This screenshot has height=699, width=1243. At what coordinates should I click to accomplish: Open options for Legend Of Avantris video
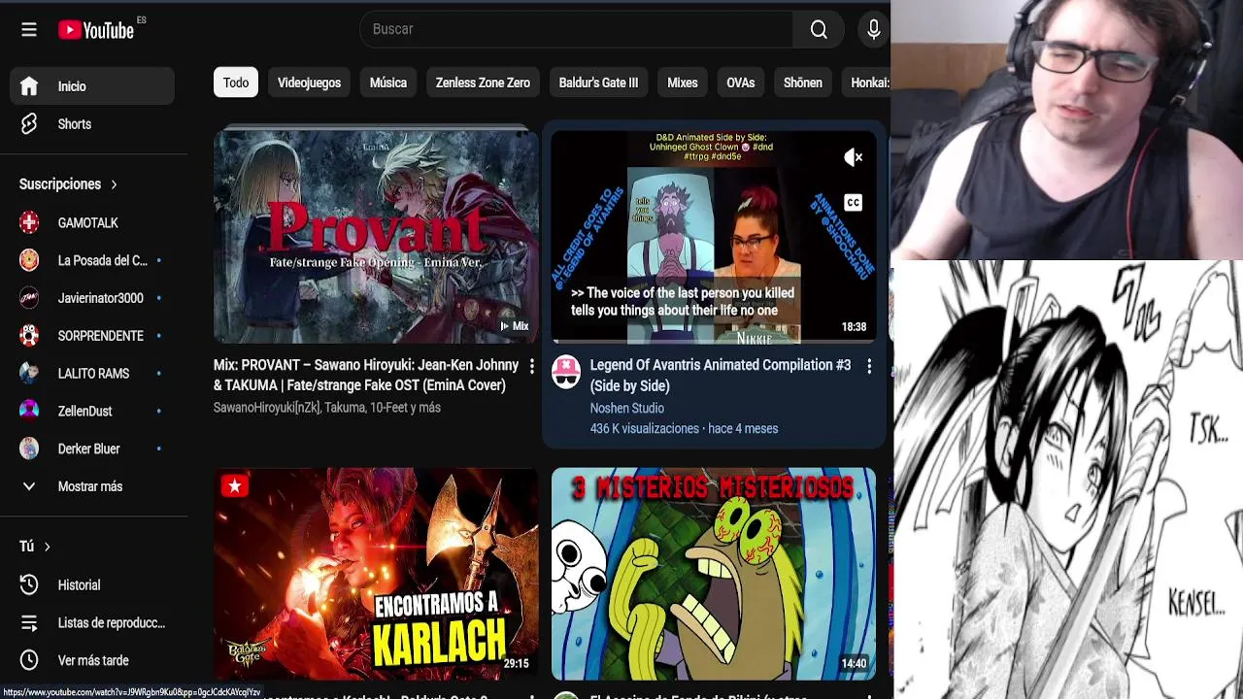pyautogui.click(x=869, y=366)
